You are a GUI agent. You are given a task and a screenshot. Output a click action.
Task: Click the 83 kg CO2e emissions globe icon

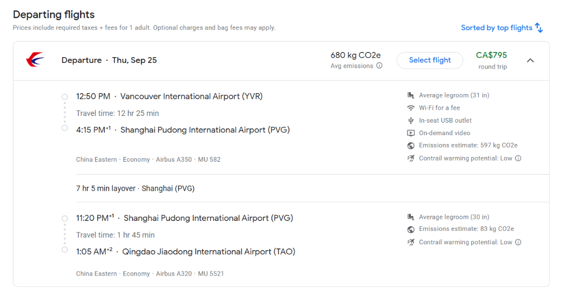click(411, 229)
